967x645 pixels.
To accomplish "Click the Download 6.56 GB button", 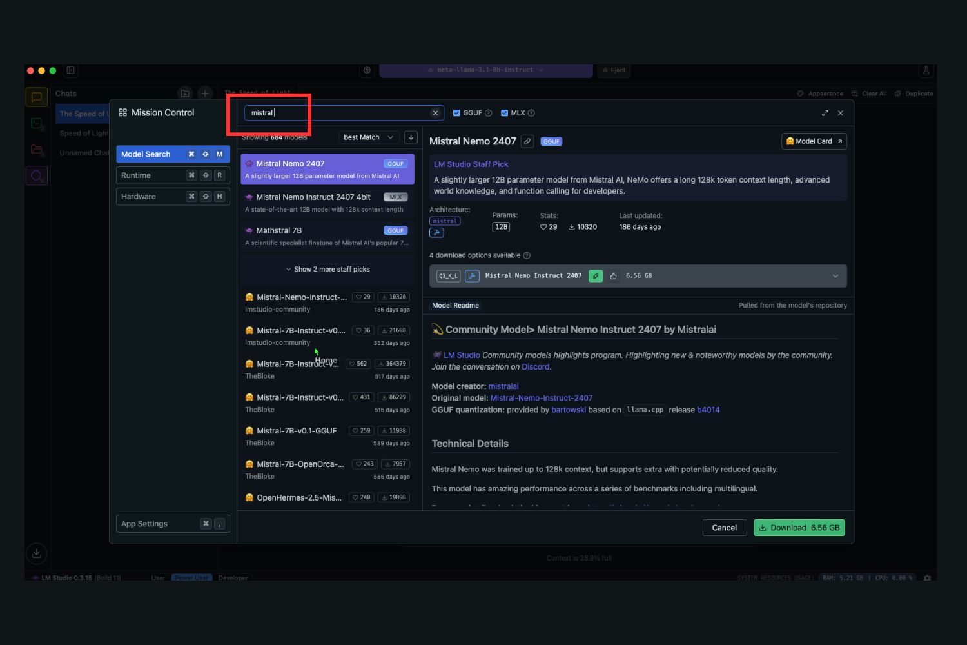I will point(799,528).
